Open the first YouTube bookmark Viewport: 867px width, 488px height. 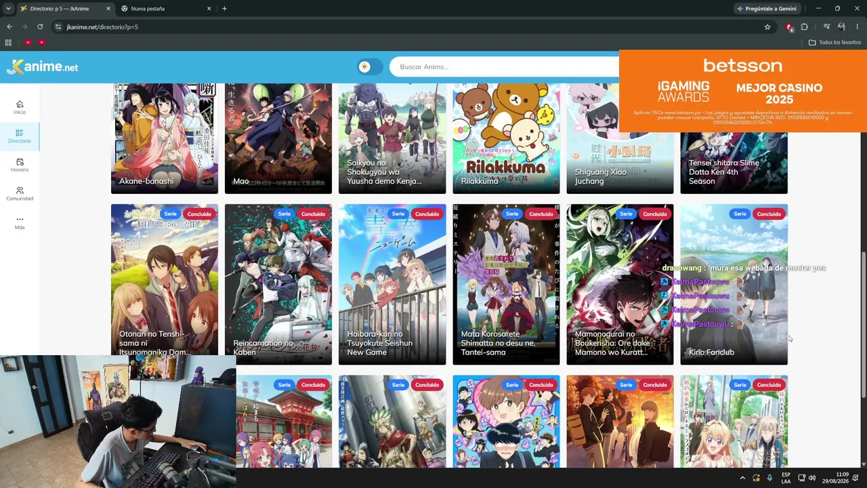click(x=28, y=42)
